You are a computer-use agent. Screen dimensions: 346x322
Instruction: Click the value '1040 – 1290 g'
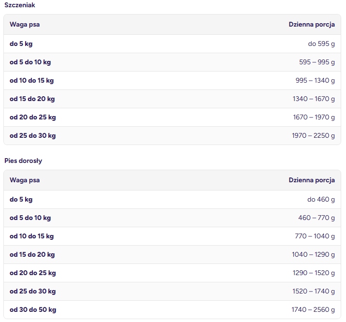[x=313, y=254]
